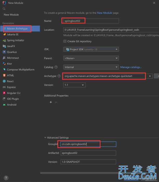
Task: Open dialog help question mark button
Action: (x=6, y=178)
